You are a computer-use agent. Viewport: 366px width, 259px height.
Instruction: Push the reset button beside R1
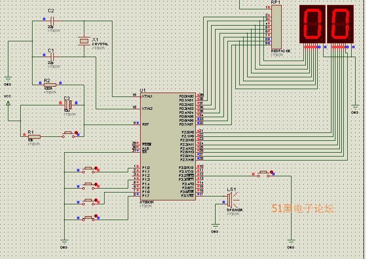[x=68, y=134]
